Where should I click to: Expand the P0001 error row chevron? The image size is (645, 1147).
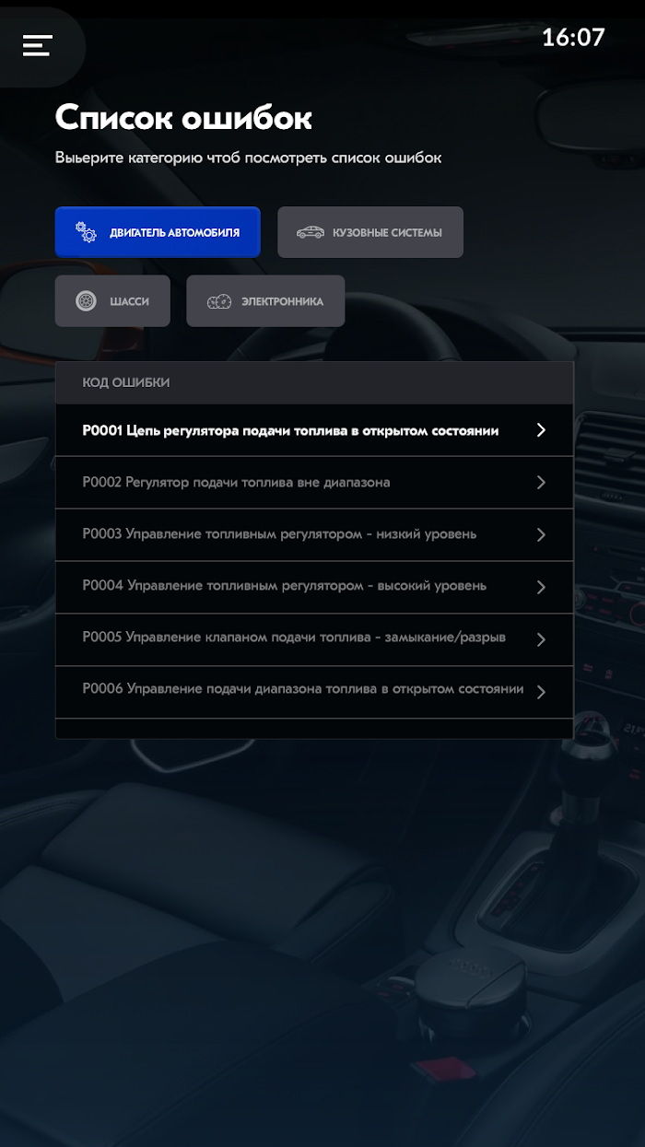tap(541, 430)
